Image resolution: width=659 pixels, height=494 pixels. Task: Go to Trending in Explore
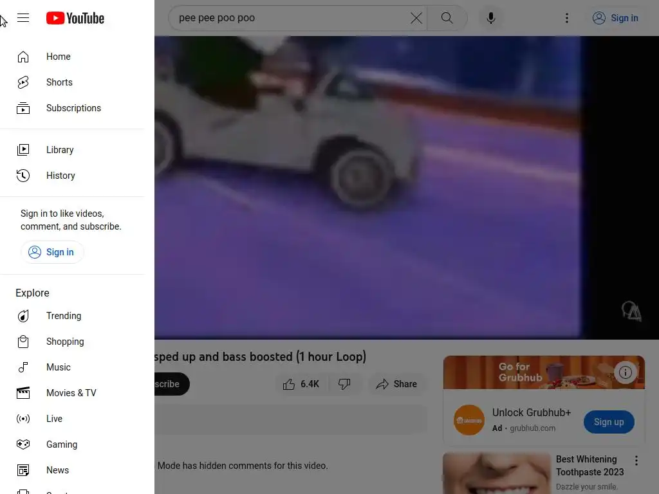(72, 316)
